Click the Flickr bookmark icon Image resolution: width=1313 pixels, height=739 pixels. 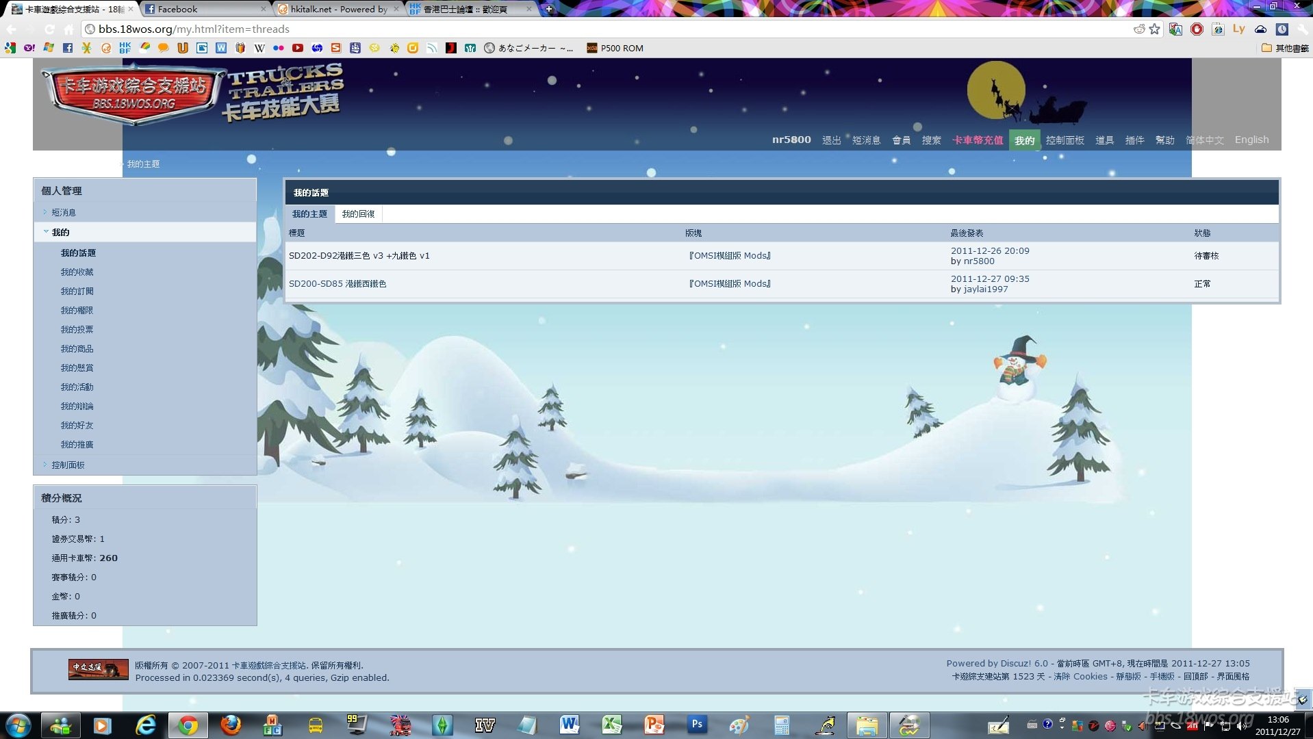[x=278, y=48]
